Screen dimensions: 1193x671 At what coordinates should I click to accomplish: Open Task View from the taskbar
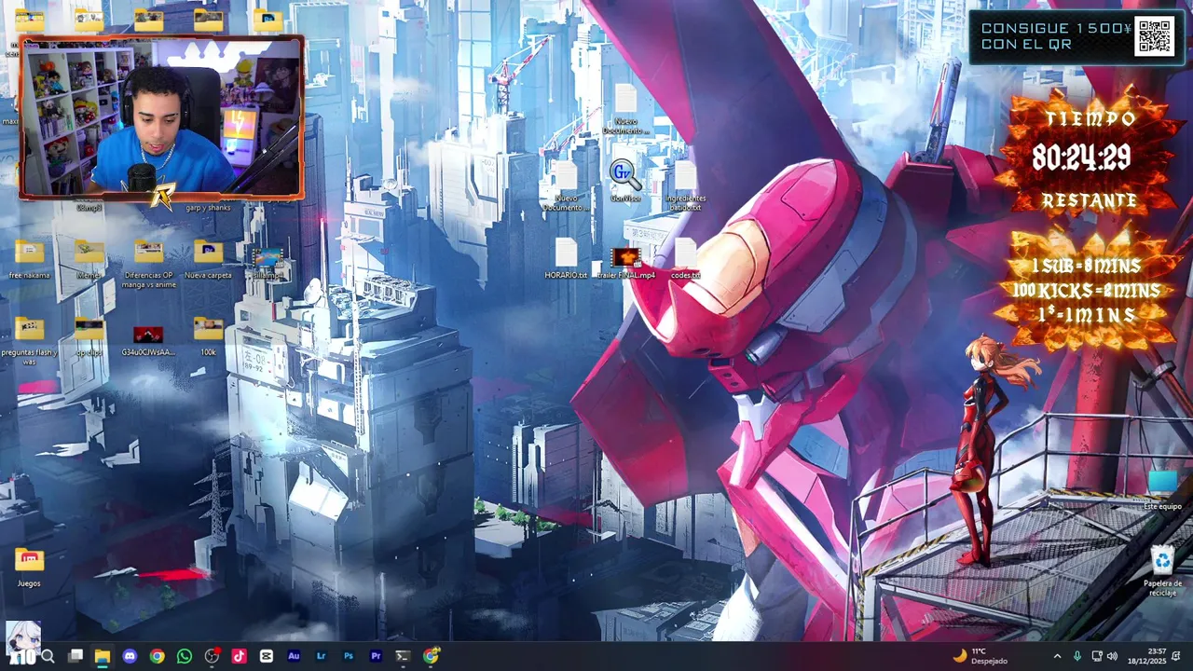pos(75,656)
